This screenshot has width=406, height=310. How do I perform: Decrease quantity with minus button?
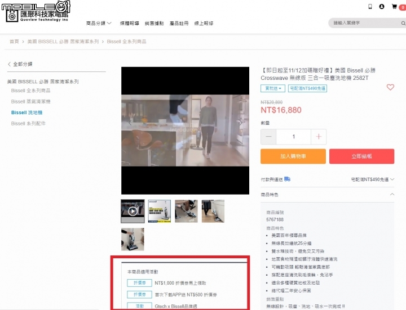[268, 136]
